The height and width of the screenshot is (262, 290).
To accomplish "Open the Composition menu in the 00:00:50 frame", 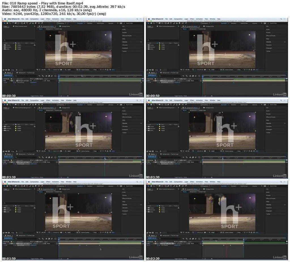I will [178, 19].
